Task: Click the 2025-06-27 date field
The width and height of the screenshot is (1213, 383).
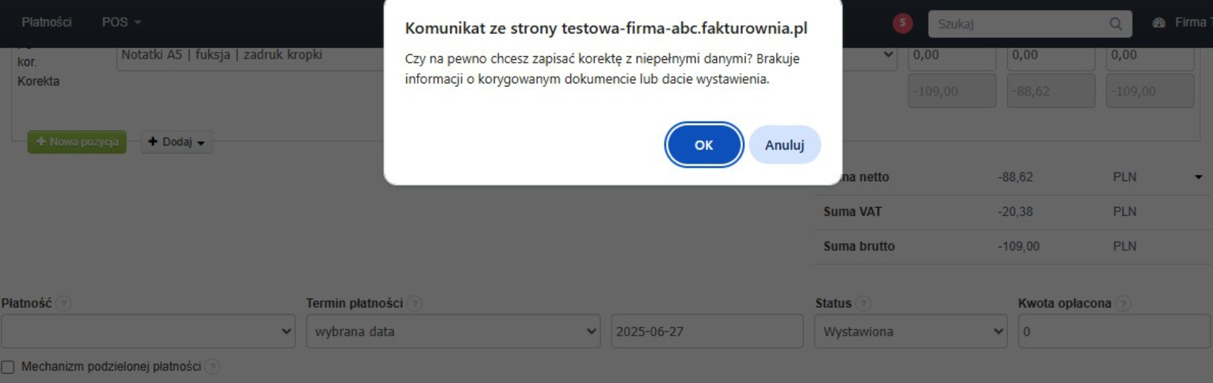Action: (x=708, y=331)
